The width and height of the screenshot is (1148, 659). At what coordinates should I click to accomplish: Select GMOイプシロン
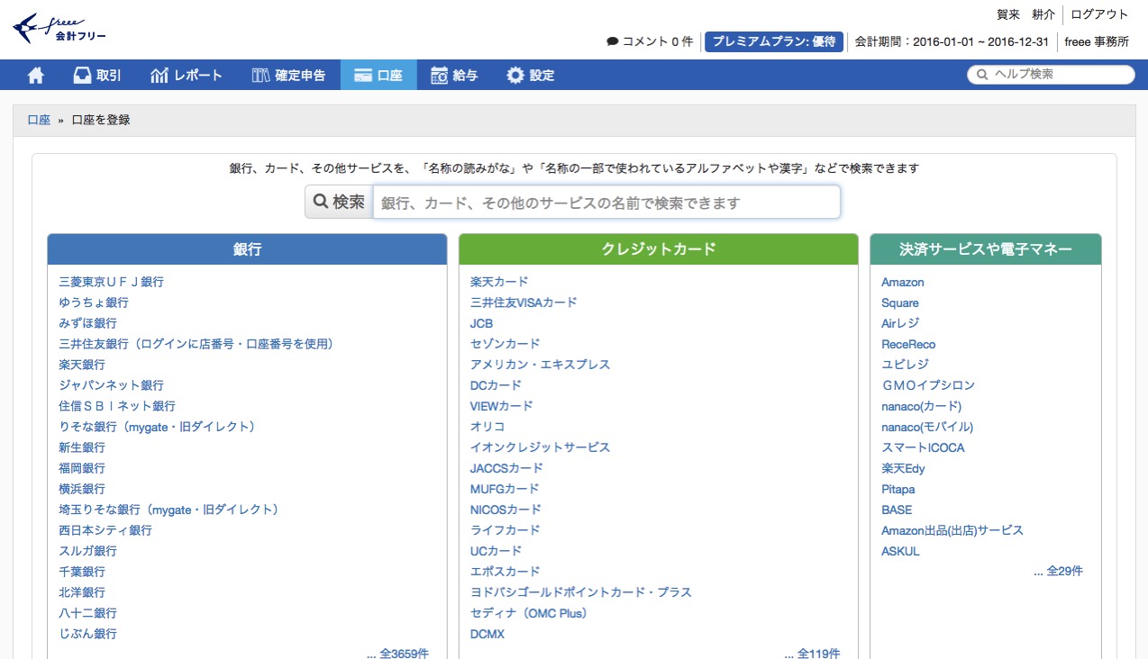[928, 385]
